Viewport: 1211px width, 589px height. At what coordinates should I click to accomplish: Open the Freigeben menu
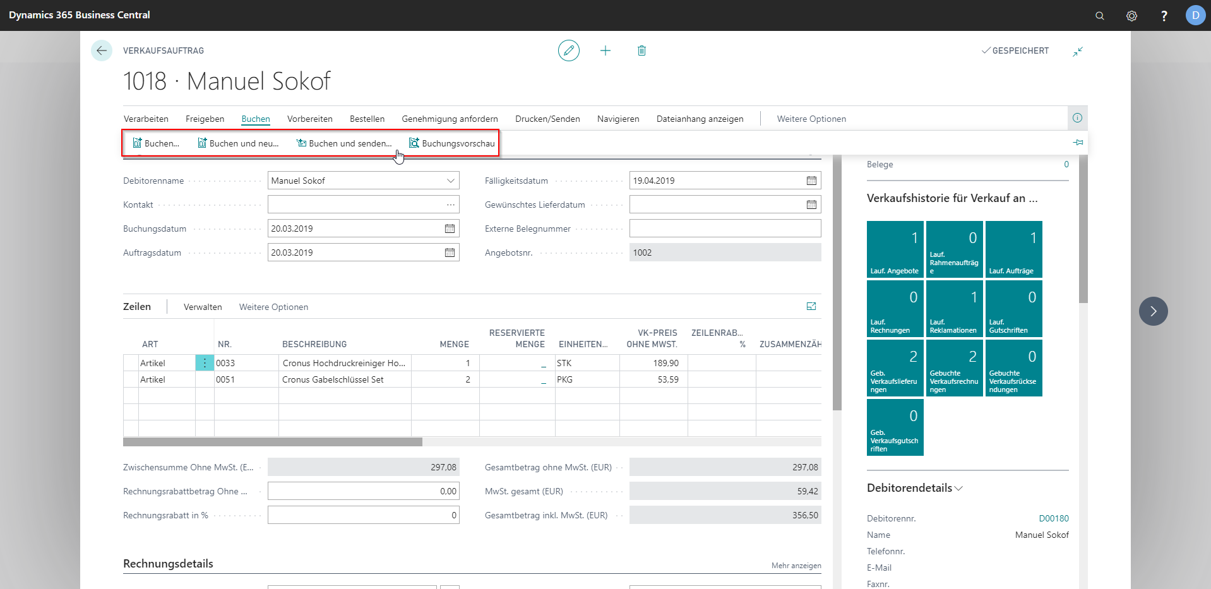tap(205, 119)
